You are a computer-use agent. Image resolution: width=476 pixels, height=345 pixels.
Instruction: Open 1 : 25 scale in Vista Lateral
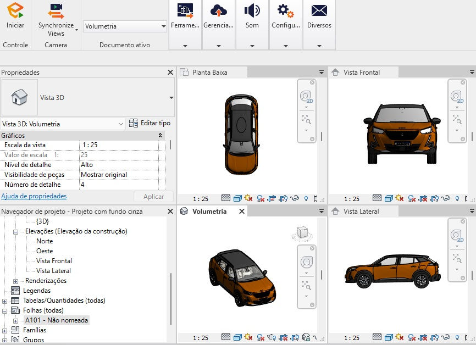pyautogui.click(x=352, y=337)
